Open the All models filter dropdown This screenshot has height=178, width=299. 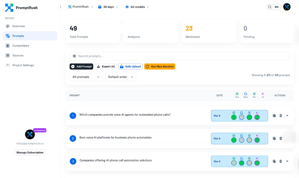[137, 7]
